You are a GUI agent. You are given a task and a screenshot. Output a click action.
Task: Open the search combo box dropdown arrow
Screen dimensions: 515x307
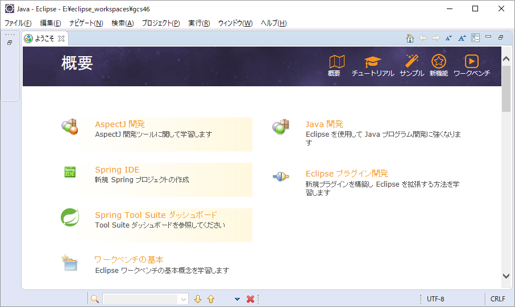click(x=183, y=299)
